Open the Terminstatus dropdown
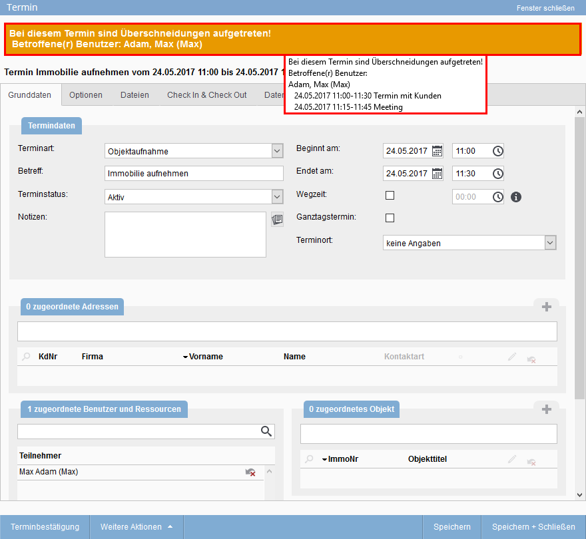586x539 pixels. coord(276,197)
